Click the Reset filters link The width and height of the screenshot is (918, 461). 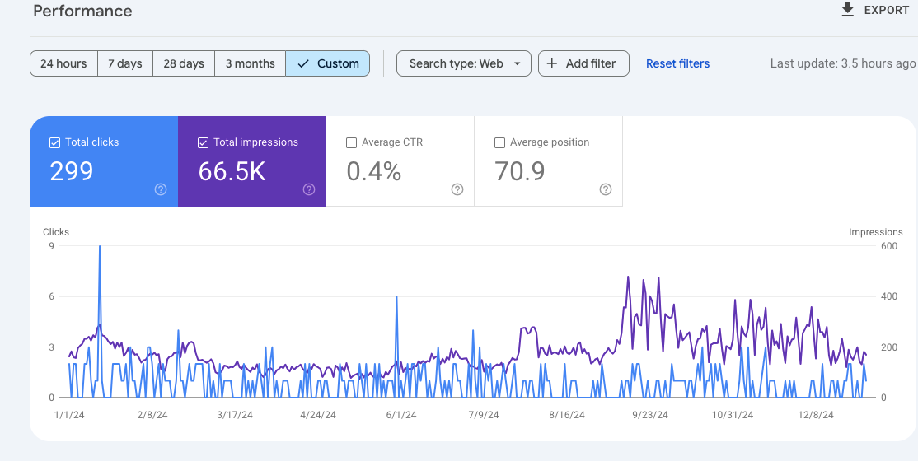[677, 63]
